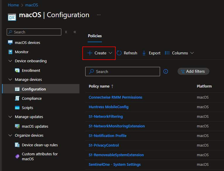224x171 pixels.
Task: Open Monitor in the sidebar menu
Action: [x=22, y=52]
